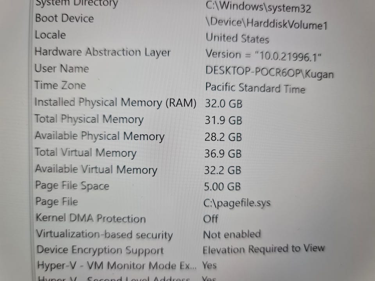Click Device Encryption Support item
Viewport: 375px width, 281px height.
pos(100,251)
